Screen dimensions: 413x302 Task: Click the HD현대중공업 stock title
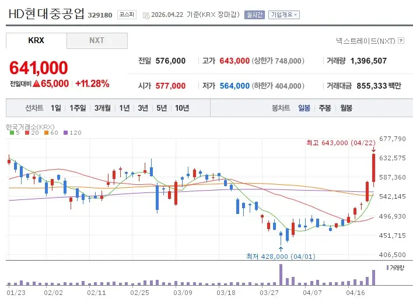coord(47,13)
